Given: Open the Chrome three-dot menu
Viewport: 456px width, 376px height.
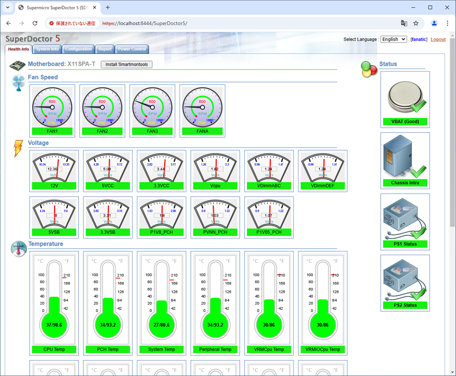Looking at the screenshot, I should [447, 23].
